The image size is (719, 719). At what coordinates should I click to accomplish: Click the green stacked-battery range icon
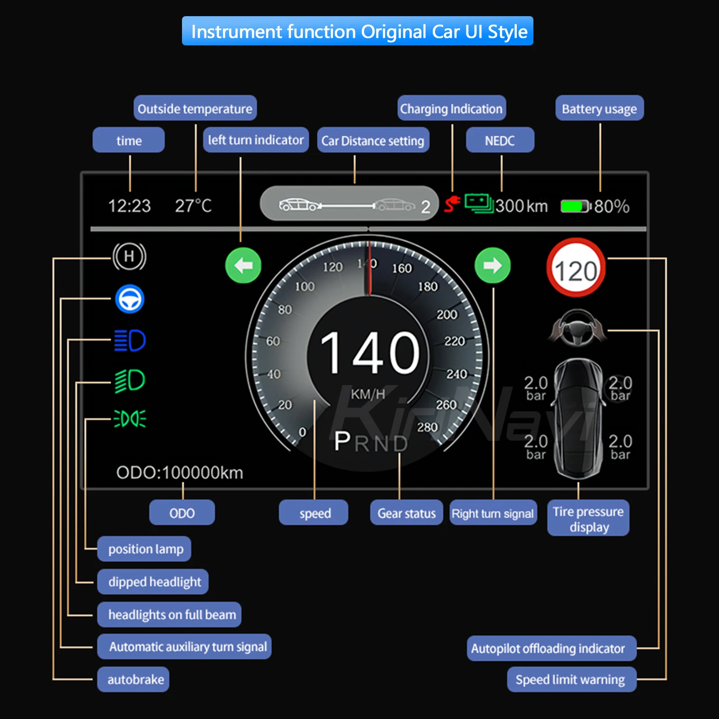(x=479, y=204)
